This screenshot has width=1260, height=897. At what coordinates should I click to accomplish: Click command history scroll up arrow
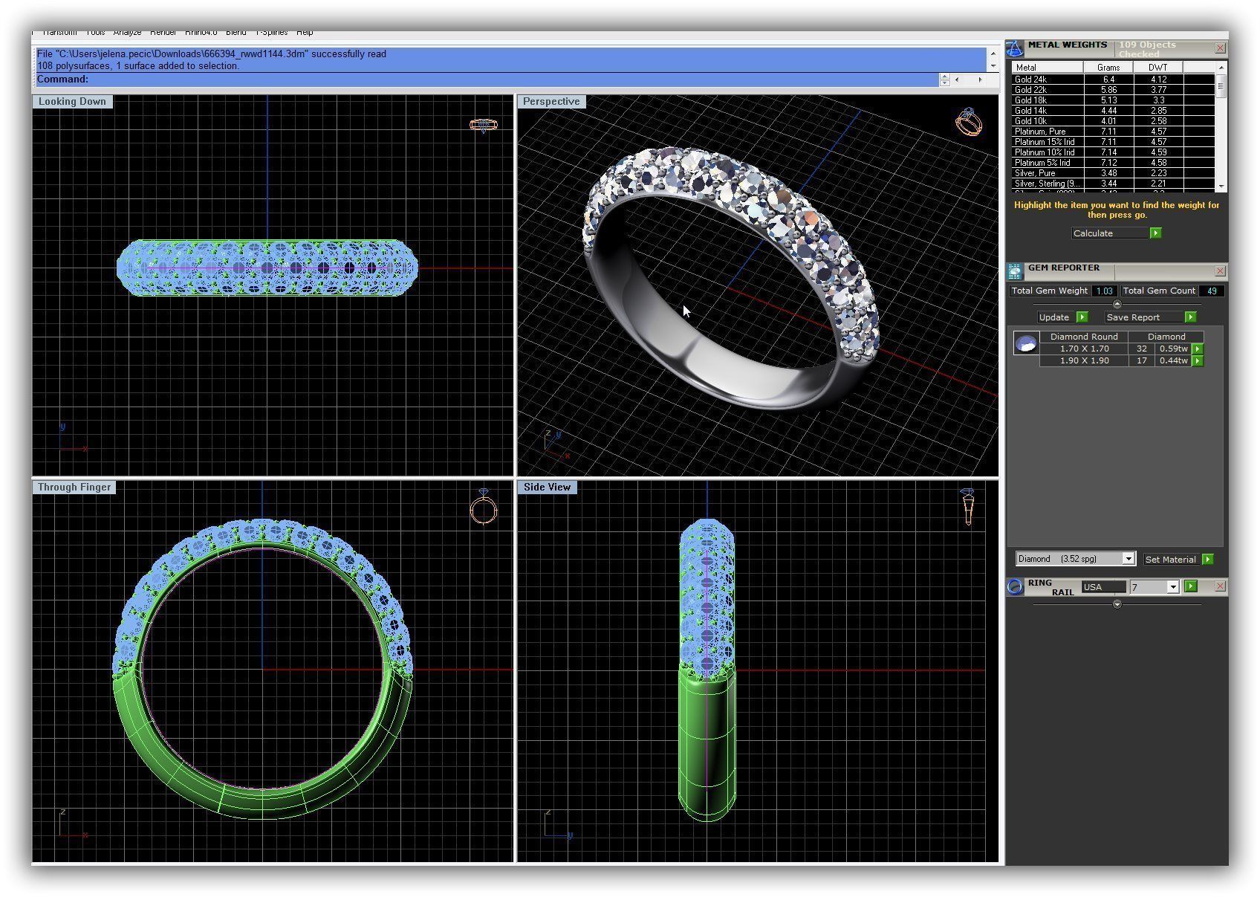click(993, 54)
